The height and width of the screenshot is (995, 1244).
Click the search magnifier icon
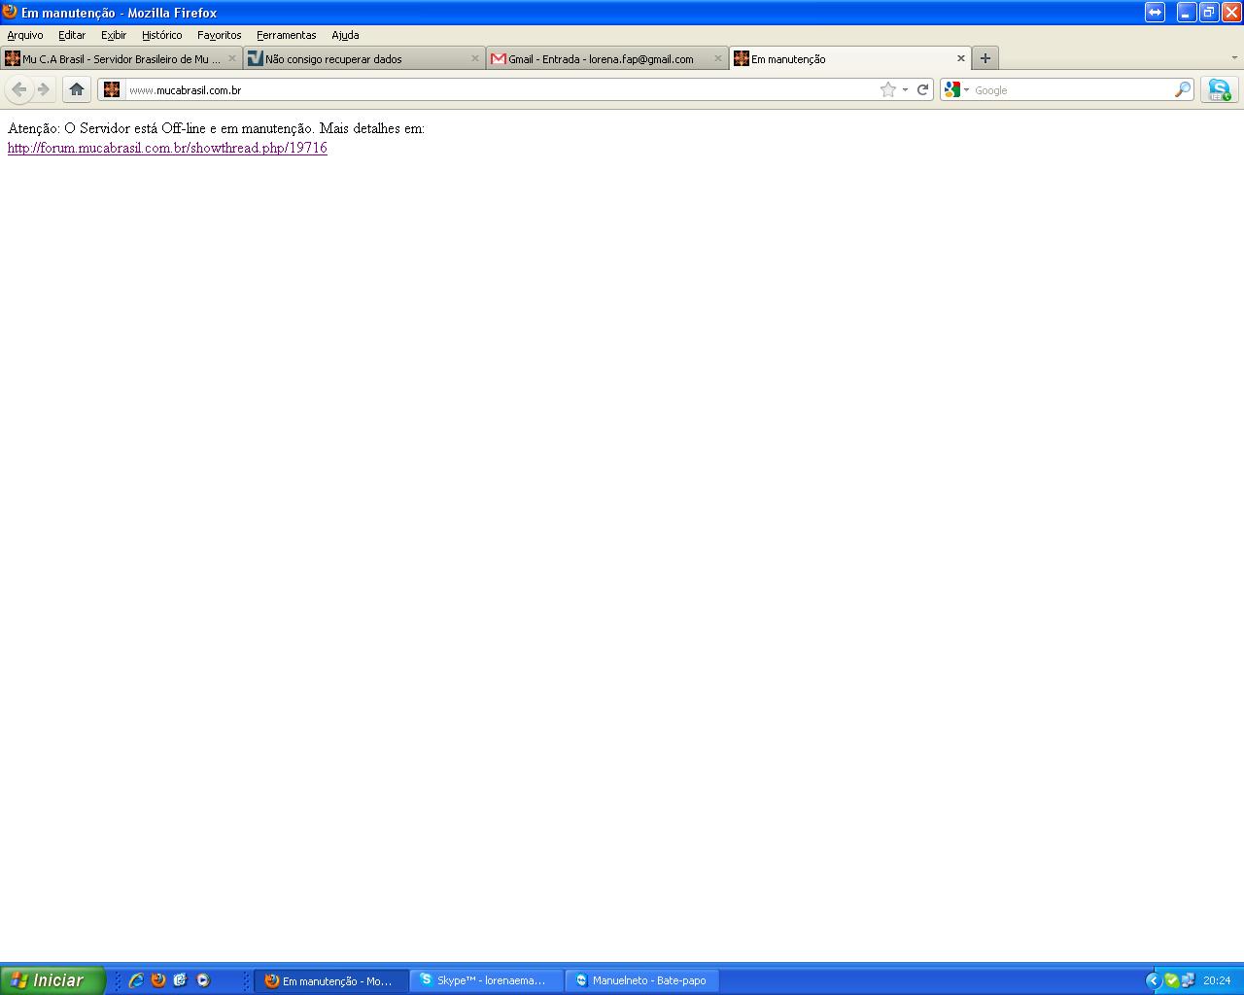point(1182,89)
